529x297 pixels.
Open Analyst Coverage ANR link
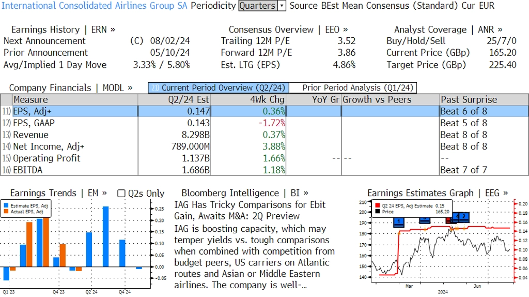coord(448,29)
